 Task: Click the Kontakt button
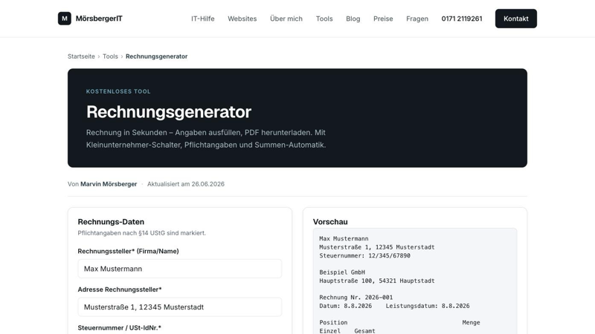tap(515, 19)
